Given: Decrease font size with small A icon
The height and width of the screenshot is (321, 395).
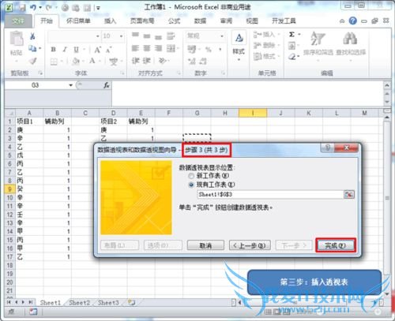Looking at the screenshot, I should coord(109,50).
